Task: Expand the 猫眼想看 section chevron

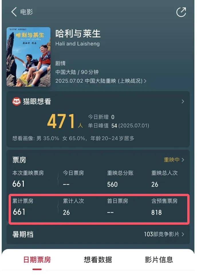Action: click(183, 101)
